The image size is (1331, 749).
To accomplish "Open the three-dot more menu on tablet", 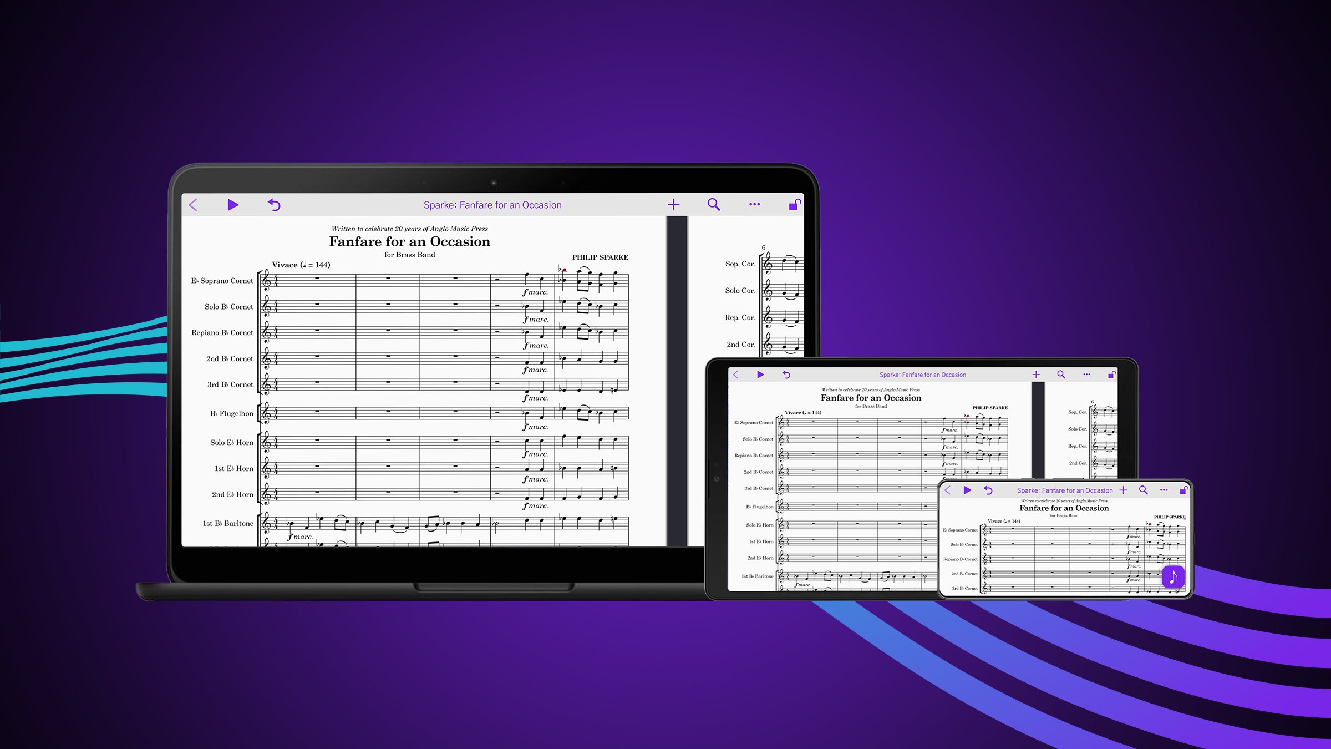I will point(1086,374).
